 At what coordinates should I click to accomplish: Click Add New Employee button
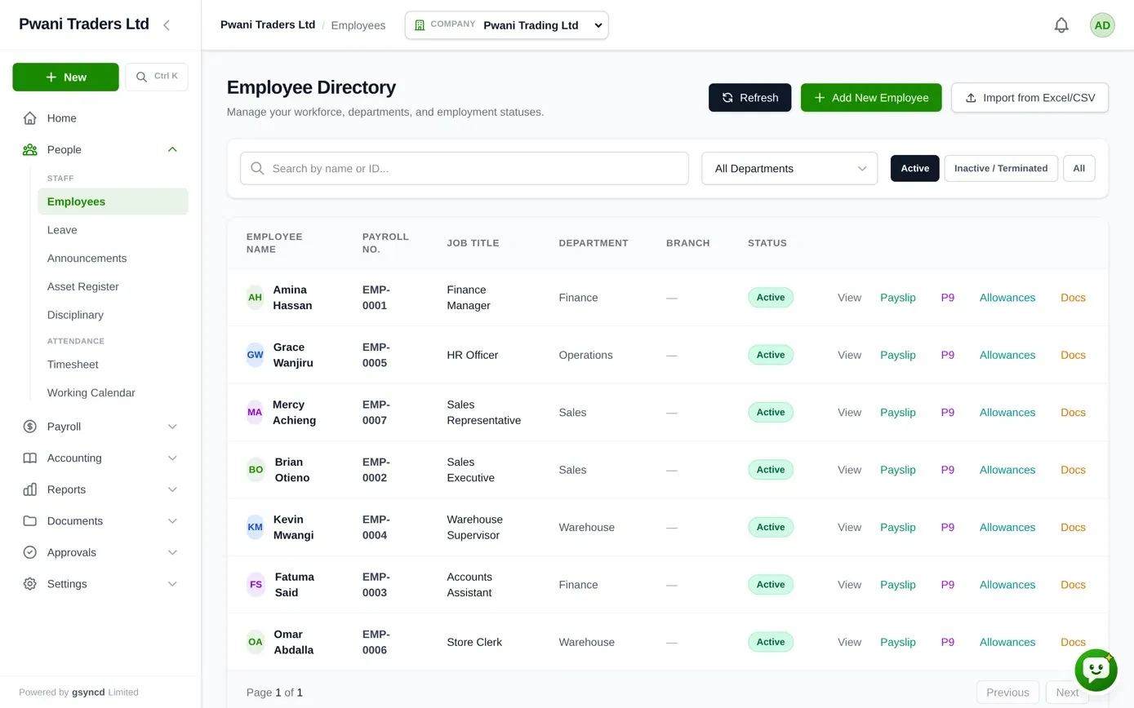coord(871,98)
